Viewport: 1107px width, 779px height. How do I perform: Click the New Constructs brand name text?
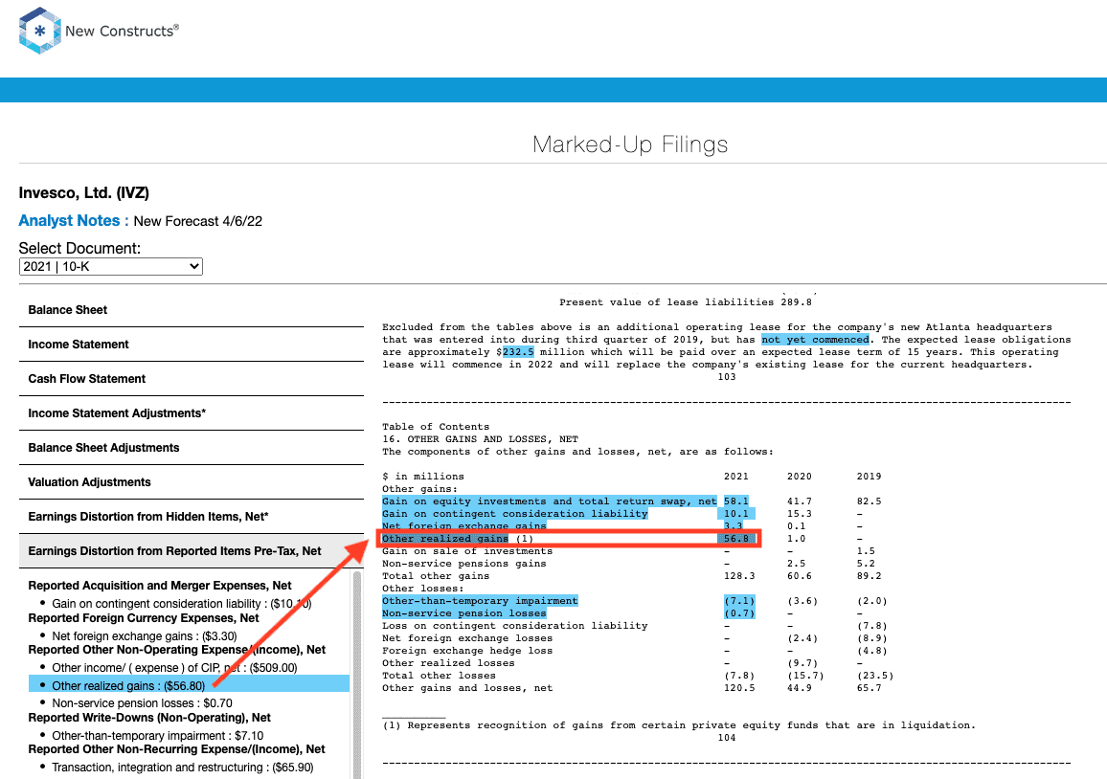(x=123, y=31)
